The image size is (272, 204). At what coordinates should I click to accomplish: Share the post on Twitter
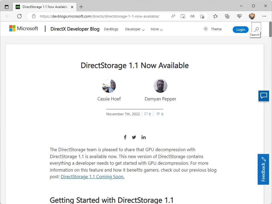click(134, 137)
